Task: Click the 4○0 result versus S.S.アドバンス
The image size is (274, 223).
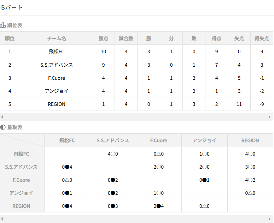Action: coord(113,154)
